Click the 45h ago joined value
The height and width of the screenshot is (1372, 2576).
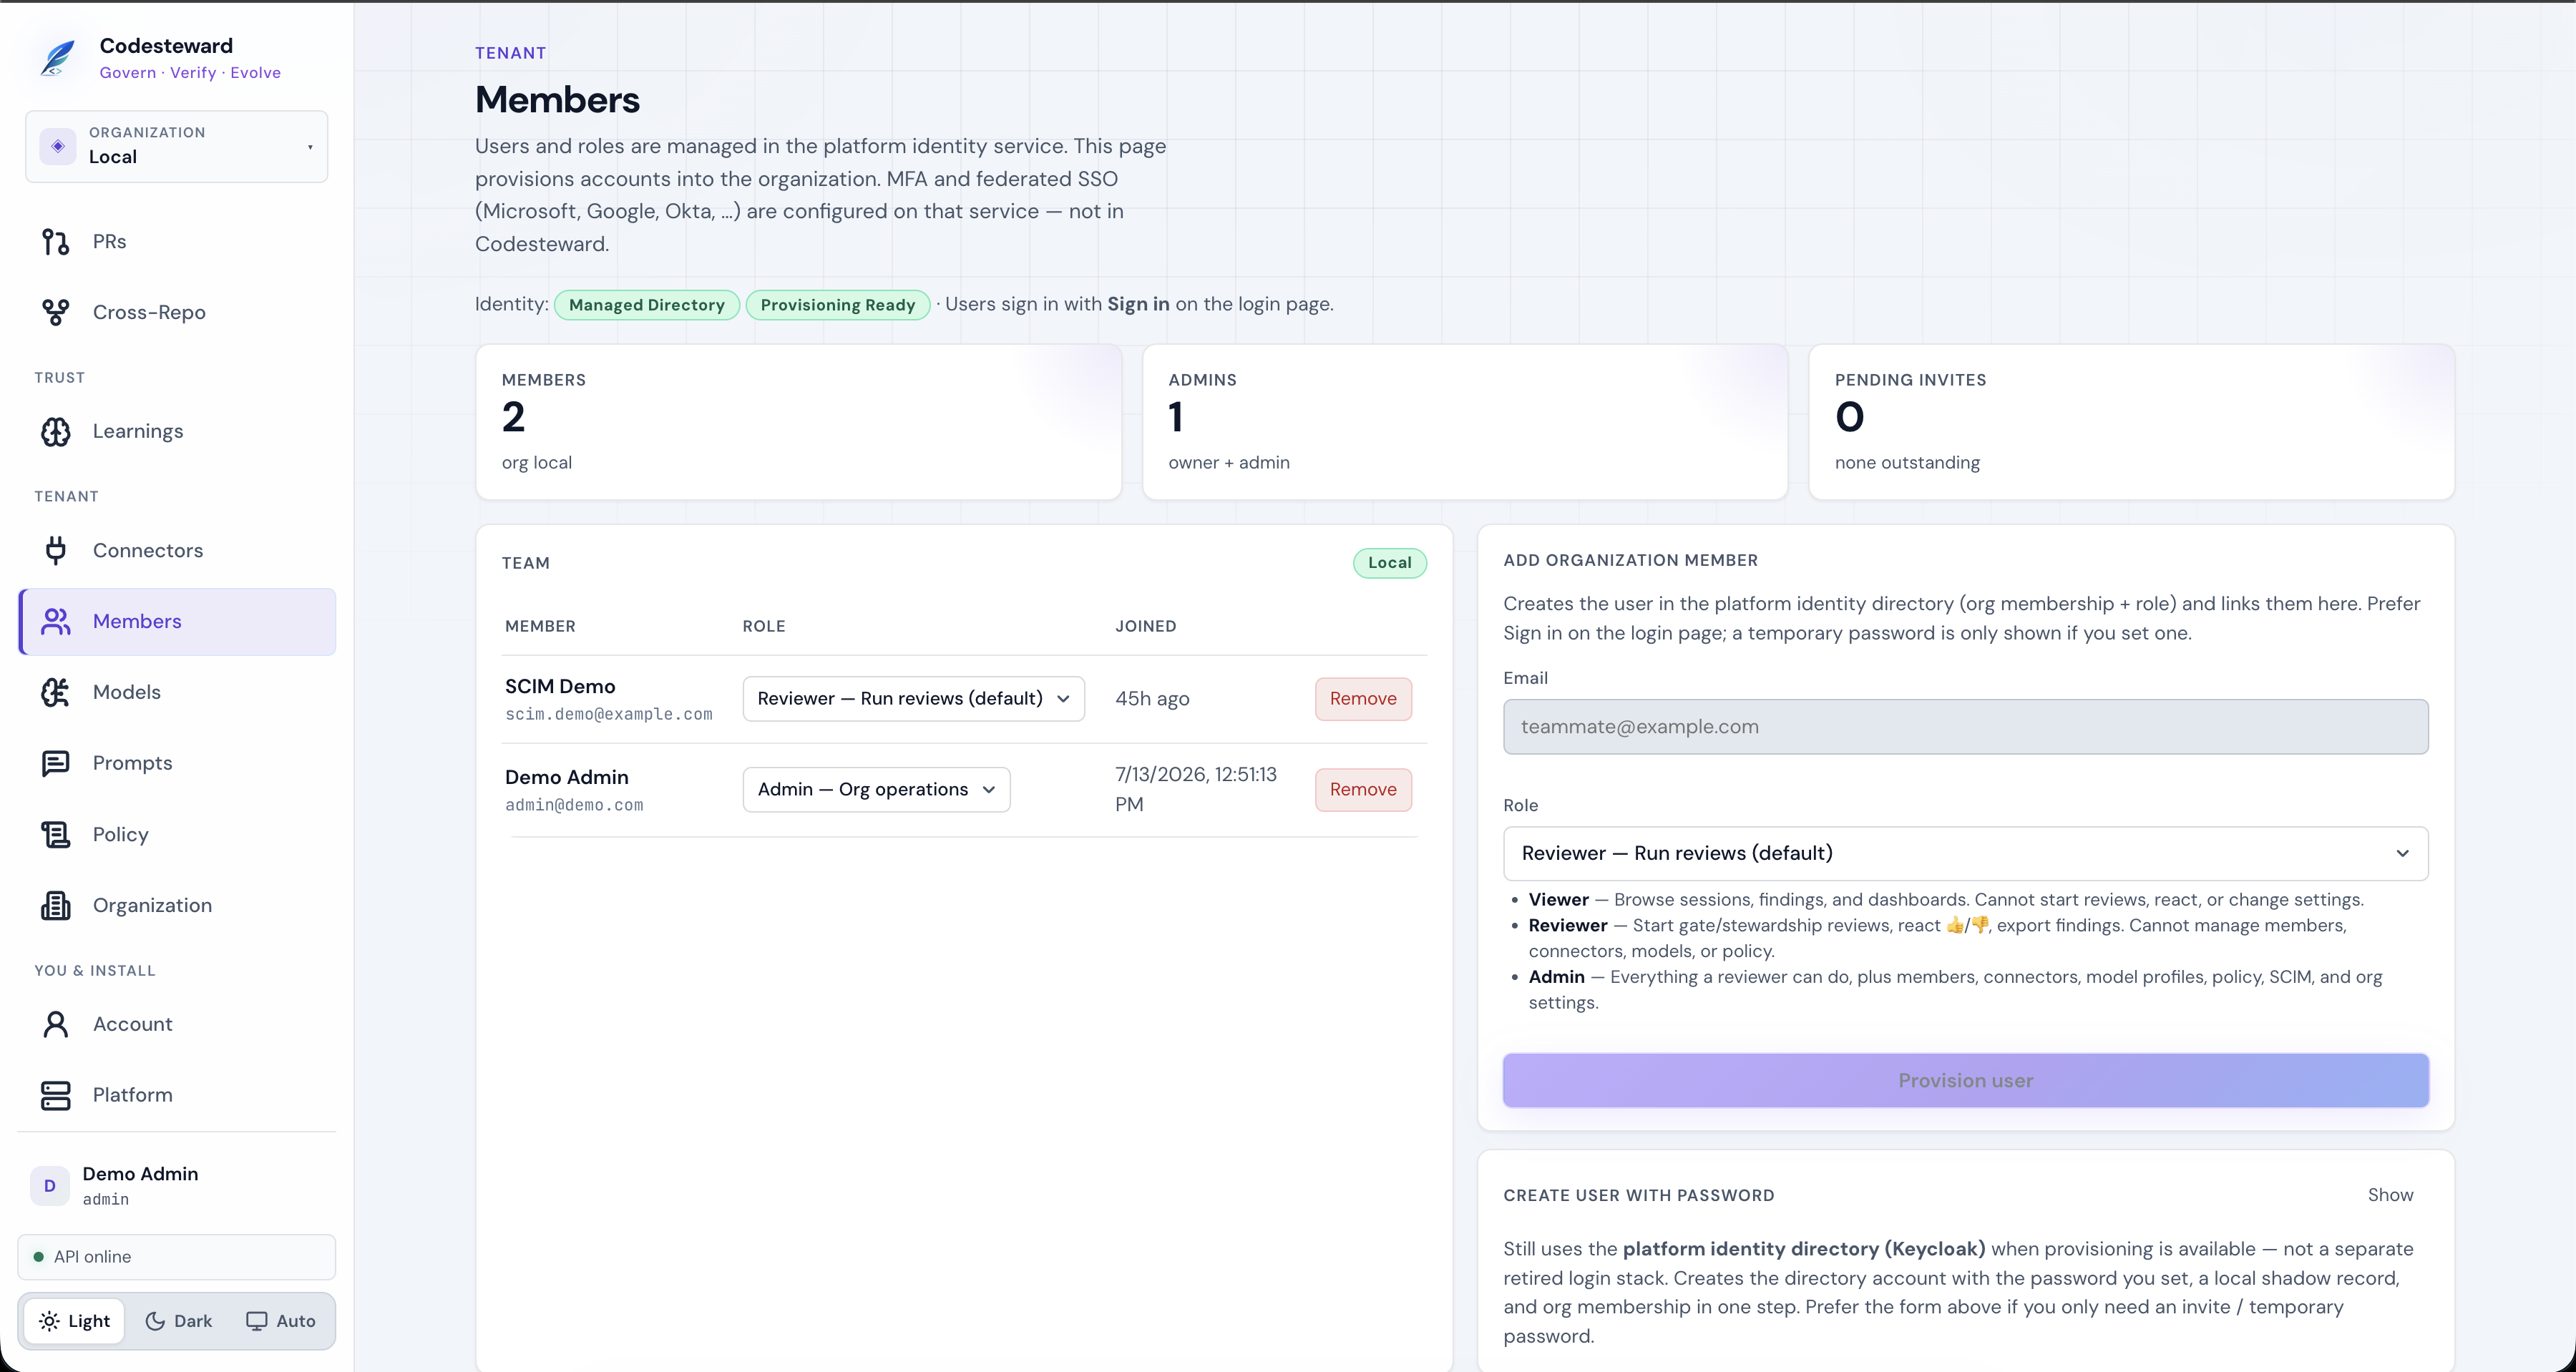1152,699
